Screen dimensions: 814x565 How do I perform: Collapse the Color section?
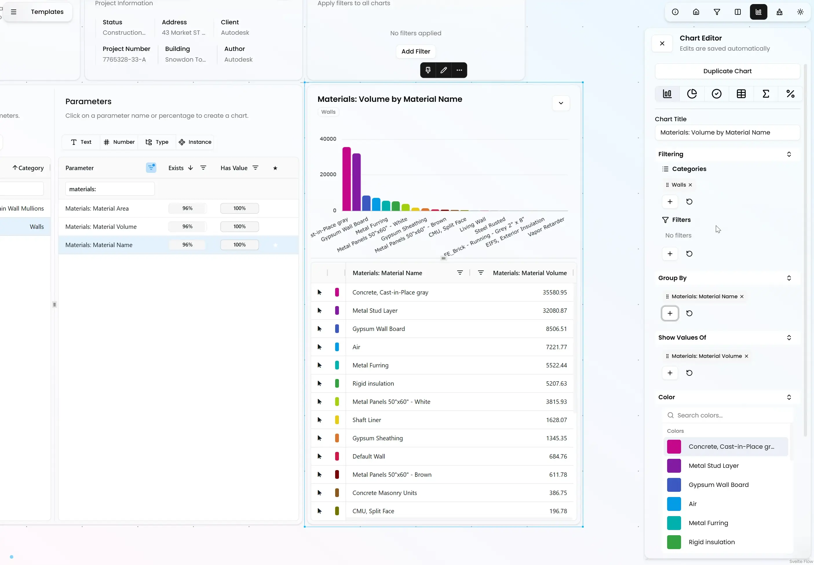pos(789,397)
